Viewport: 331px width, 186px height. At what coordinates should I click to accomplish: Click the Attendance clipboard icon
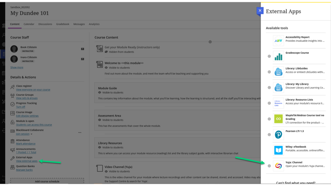(13, 141)
